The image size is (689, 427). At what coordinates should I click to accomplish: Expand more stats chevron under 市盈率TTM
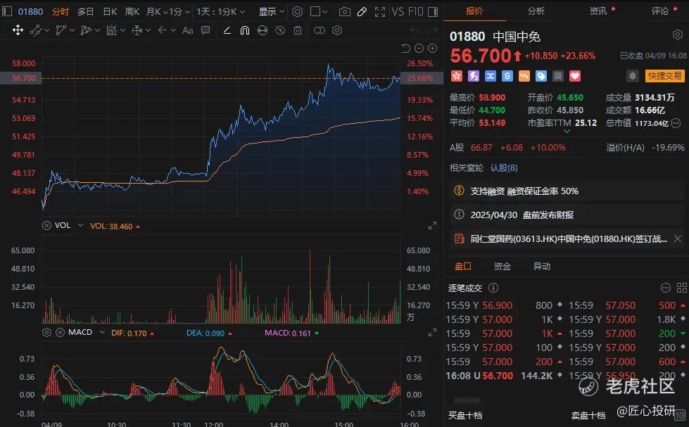point(567,131)
